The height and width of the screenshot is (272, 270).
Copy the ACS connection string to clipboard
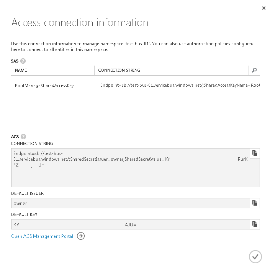pyautogui.click(x=254, y=153)
